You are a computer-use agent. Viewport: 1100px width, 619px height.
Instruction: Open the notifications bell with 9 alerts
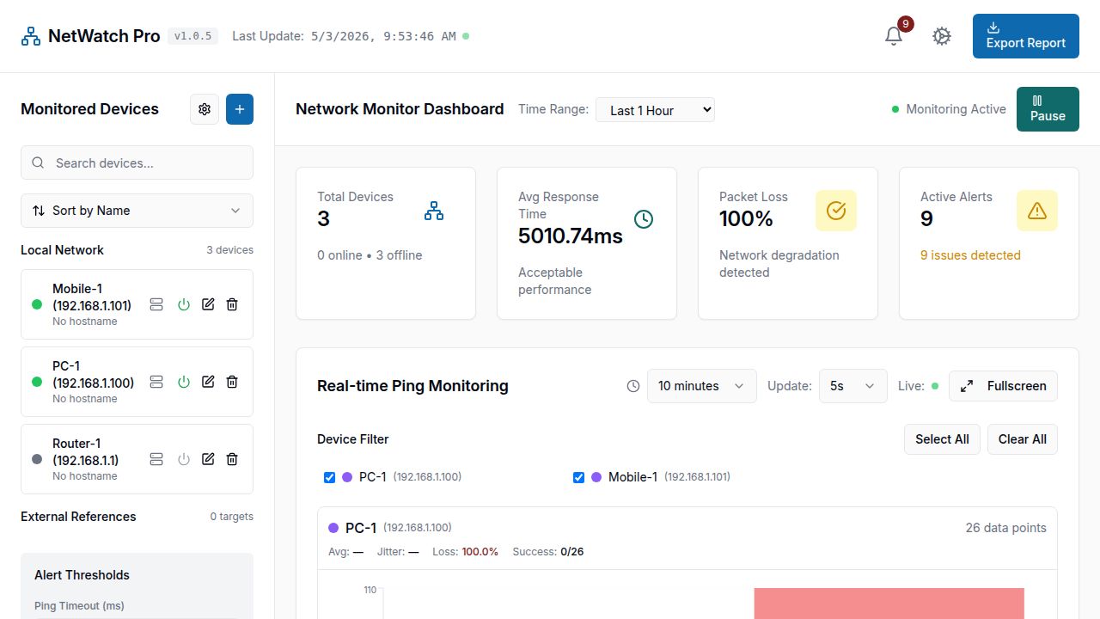point(894,36)
